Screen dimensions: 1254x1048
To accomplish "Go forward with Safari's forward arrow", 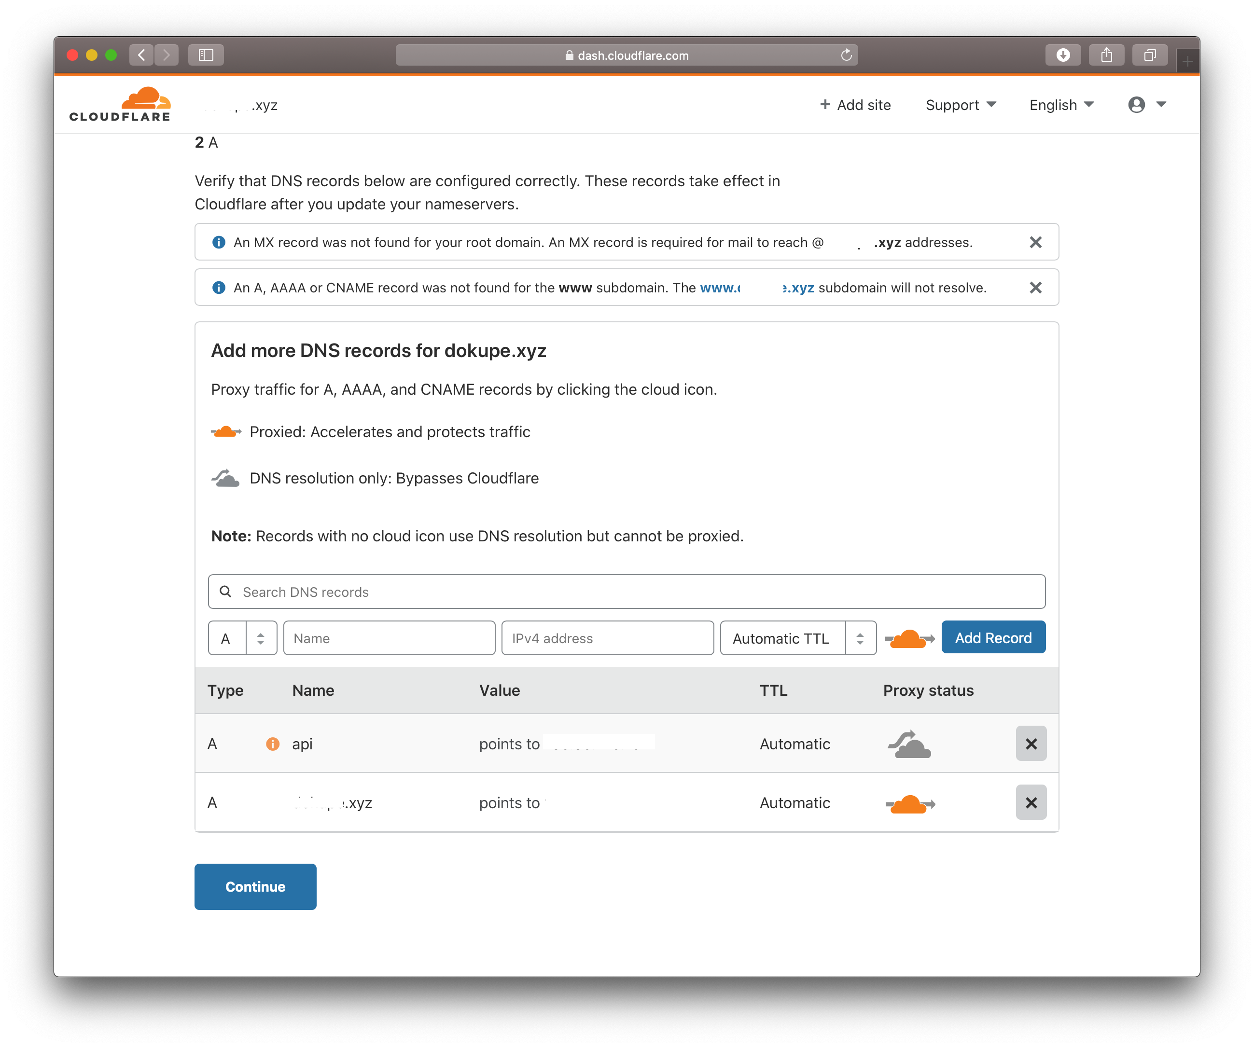I will pyautogui.click(x=167, y=55).
